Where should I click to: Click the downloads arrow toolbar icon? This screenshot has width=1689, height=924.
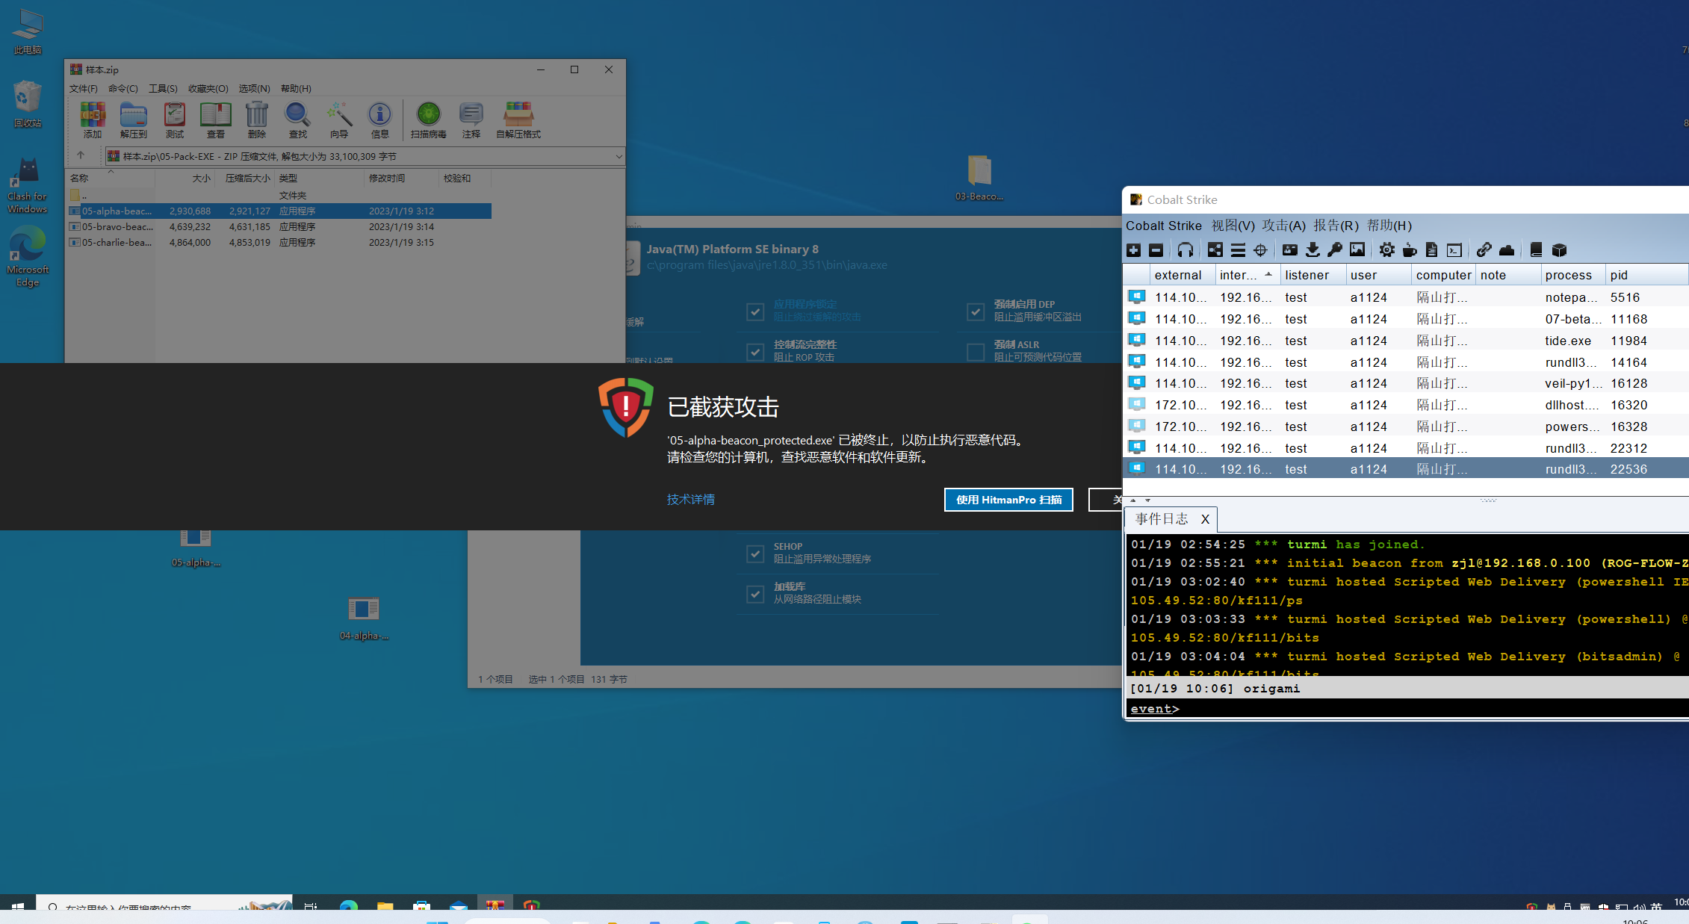1312,250
